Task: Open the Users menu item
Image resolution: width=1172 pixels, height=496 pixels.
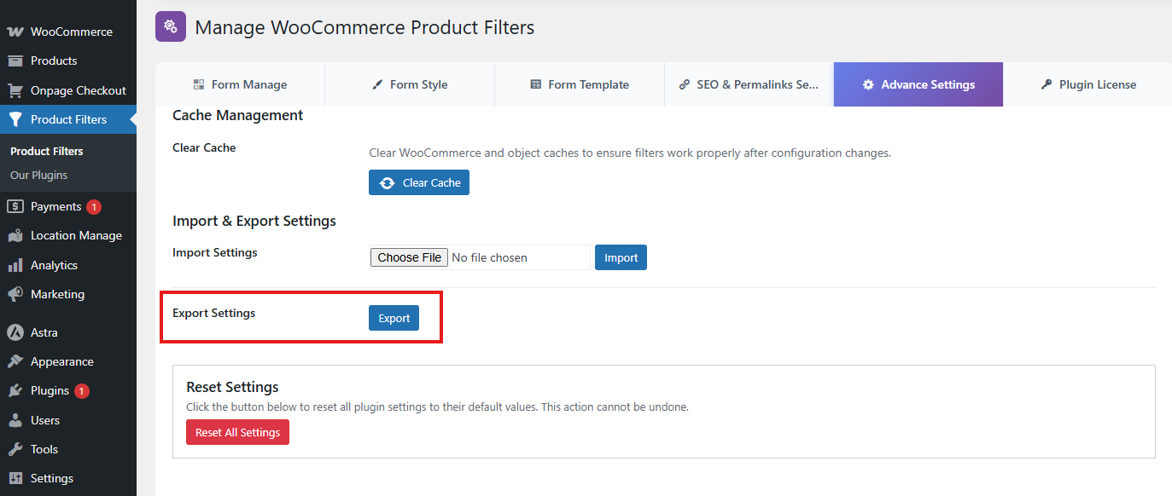Action: pos(68,420)
